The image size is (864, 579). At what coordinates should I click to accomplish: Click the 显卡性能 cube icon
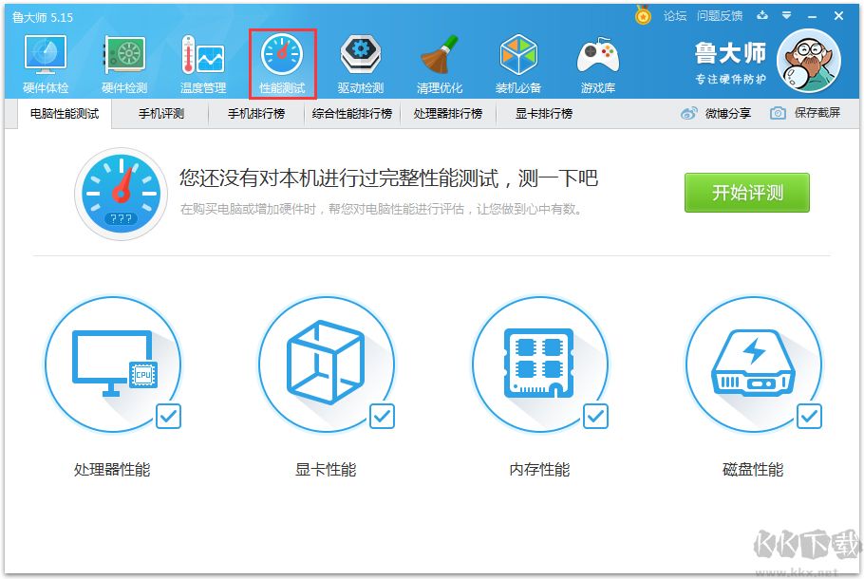point(327,364)
